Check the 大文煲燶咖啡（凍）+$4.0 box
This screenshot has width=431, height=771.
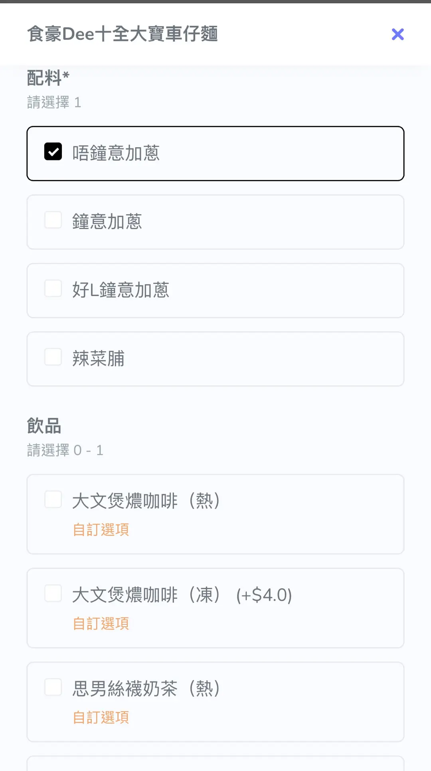pos(53,594)
